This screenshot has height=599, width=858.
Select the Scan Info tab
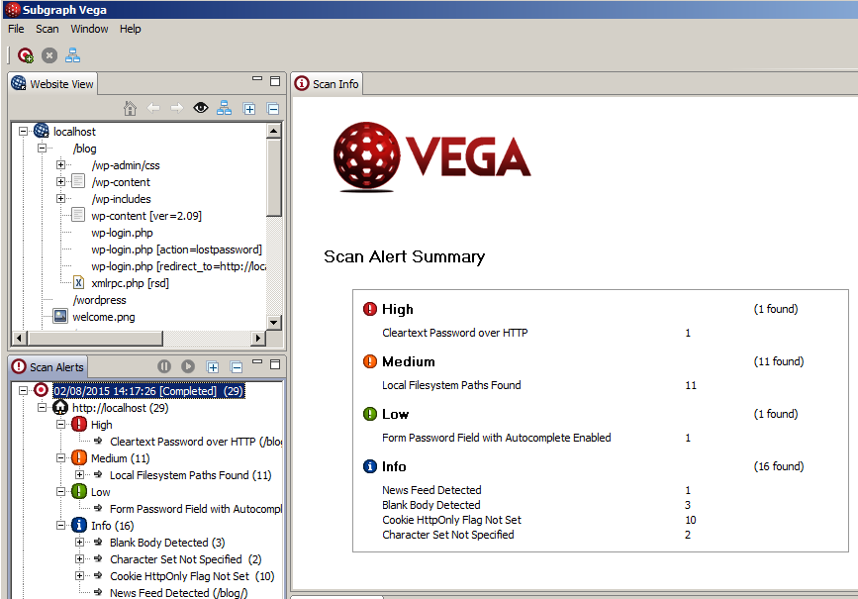tap(327, 84)
